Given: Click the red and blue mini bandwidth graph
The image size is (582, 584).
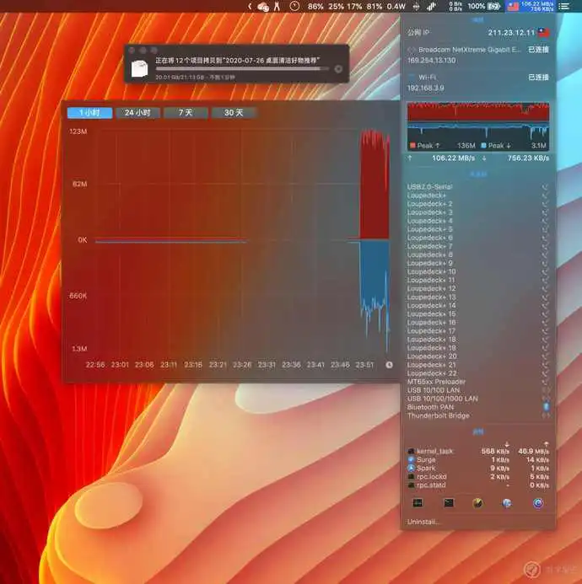Looking at the screenshot, I should pos(478,126).
